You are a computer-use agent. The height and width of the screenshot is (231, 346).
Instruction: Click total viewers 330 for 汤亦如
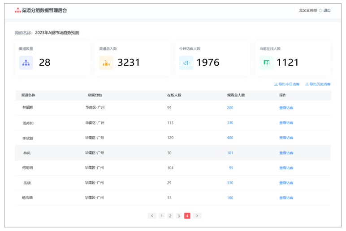tap(230, 122)
